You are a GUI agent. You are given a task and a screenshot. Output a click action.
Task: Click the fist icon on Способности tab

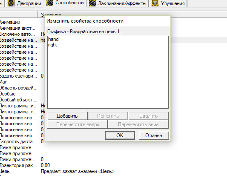[x=50, y=3]
